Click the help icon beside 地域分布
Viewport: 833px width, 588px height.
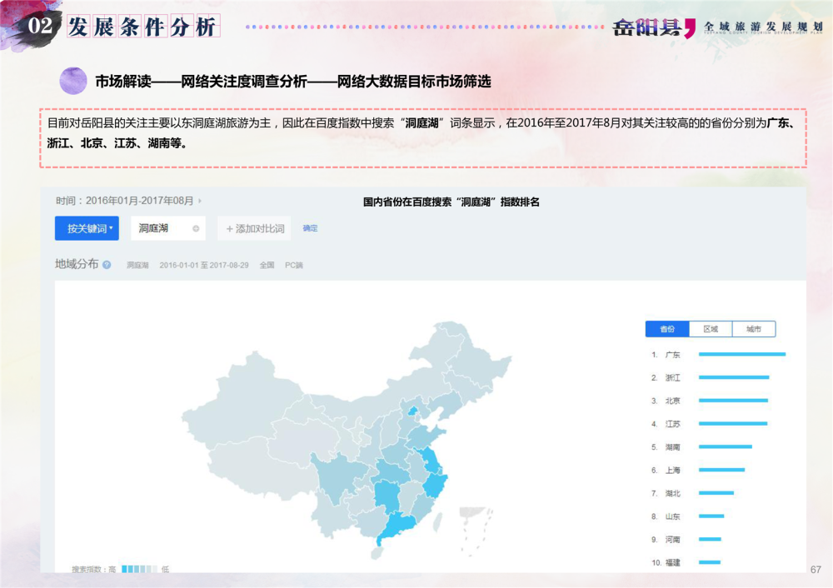click(107, 265)
